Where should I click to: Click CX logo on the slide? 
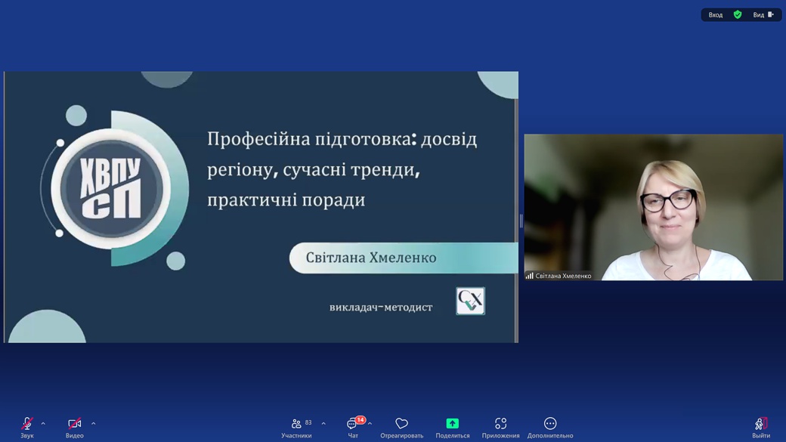[470, 301]
